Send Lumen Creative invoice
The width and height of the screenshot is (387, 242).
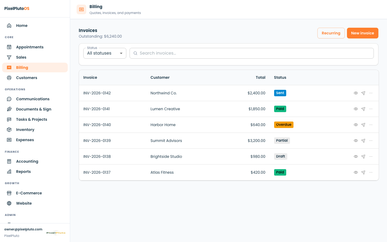click(x=363, y=109)
